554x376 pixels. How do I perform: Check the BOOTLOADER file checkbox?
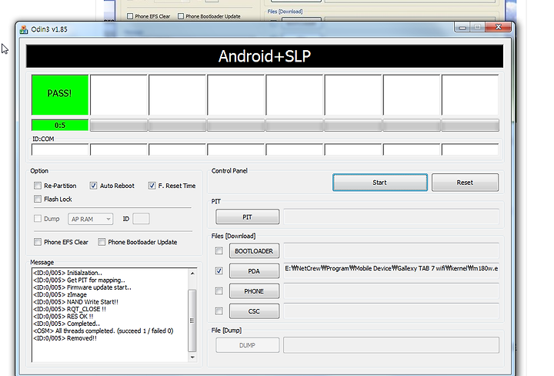point(219,250)
